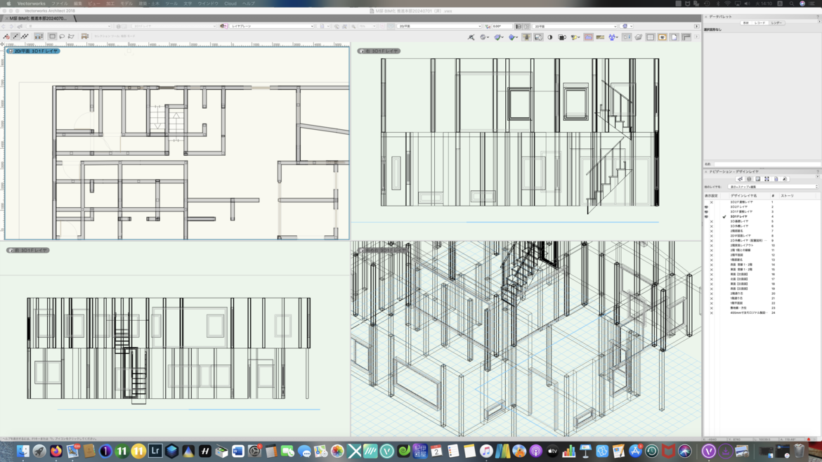Screen dimensions: 822x462
Task: Open the 2D/平面 view dropdown
Action: (439, 27)
